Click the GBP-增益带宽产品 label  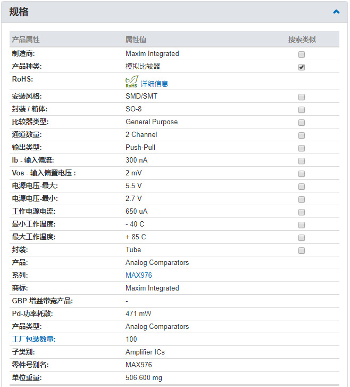tap(43, 301)
